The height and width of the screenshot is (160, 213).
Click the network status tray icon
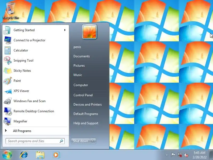180,155
